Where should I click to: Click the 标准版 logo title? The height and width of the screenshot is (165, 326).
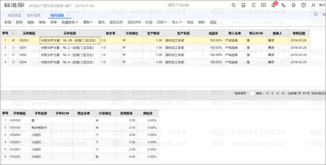(x=14, y=5)
